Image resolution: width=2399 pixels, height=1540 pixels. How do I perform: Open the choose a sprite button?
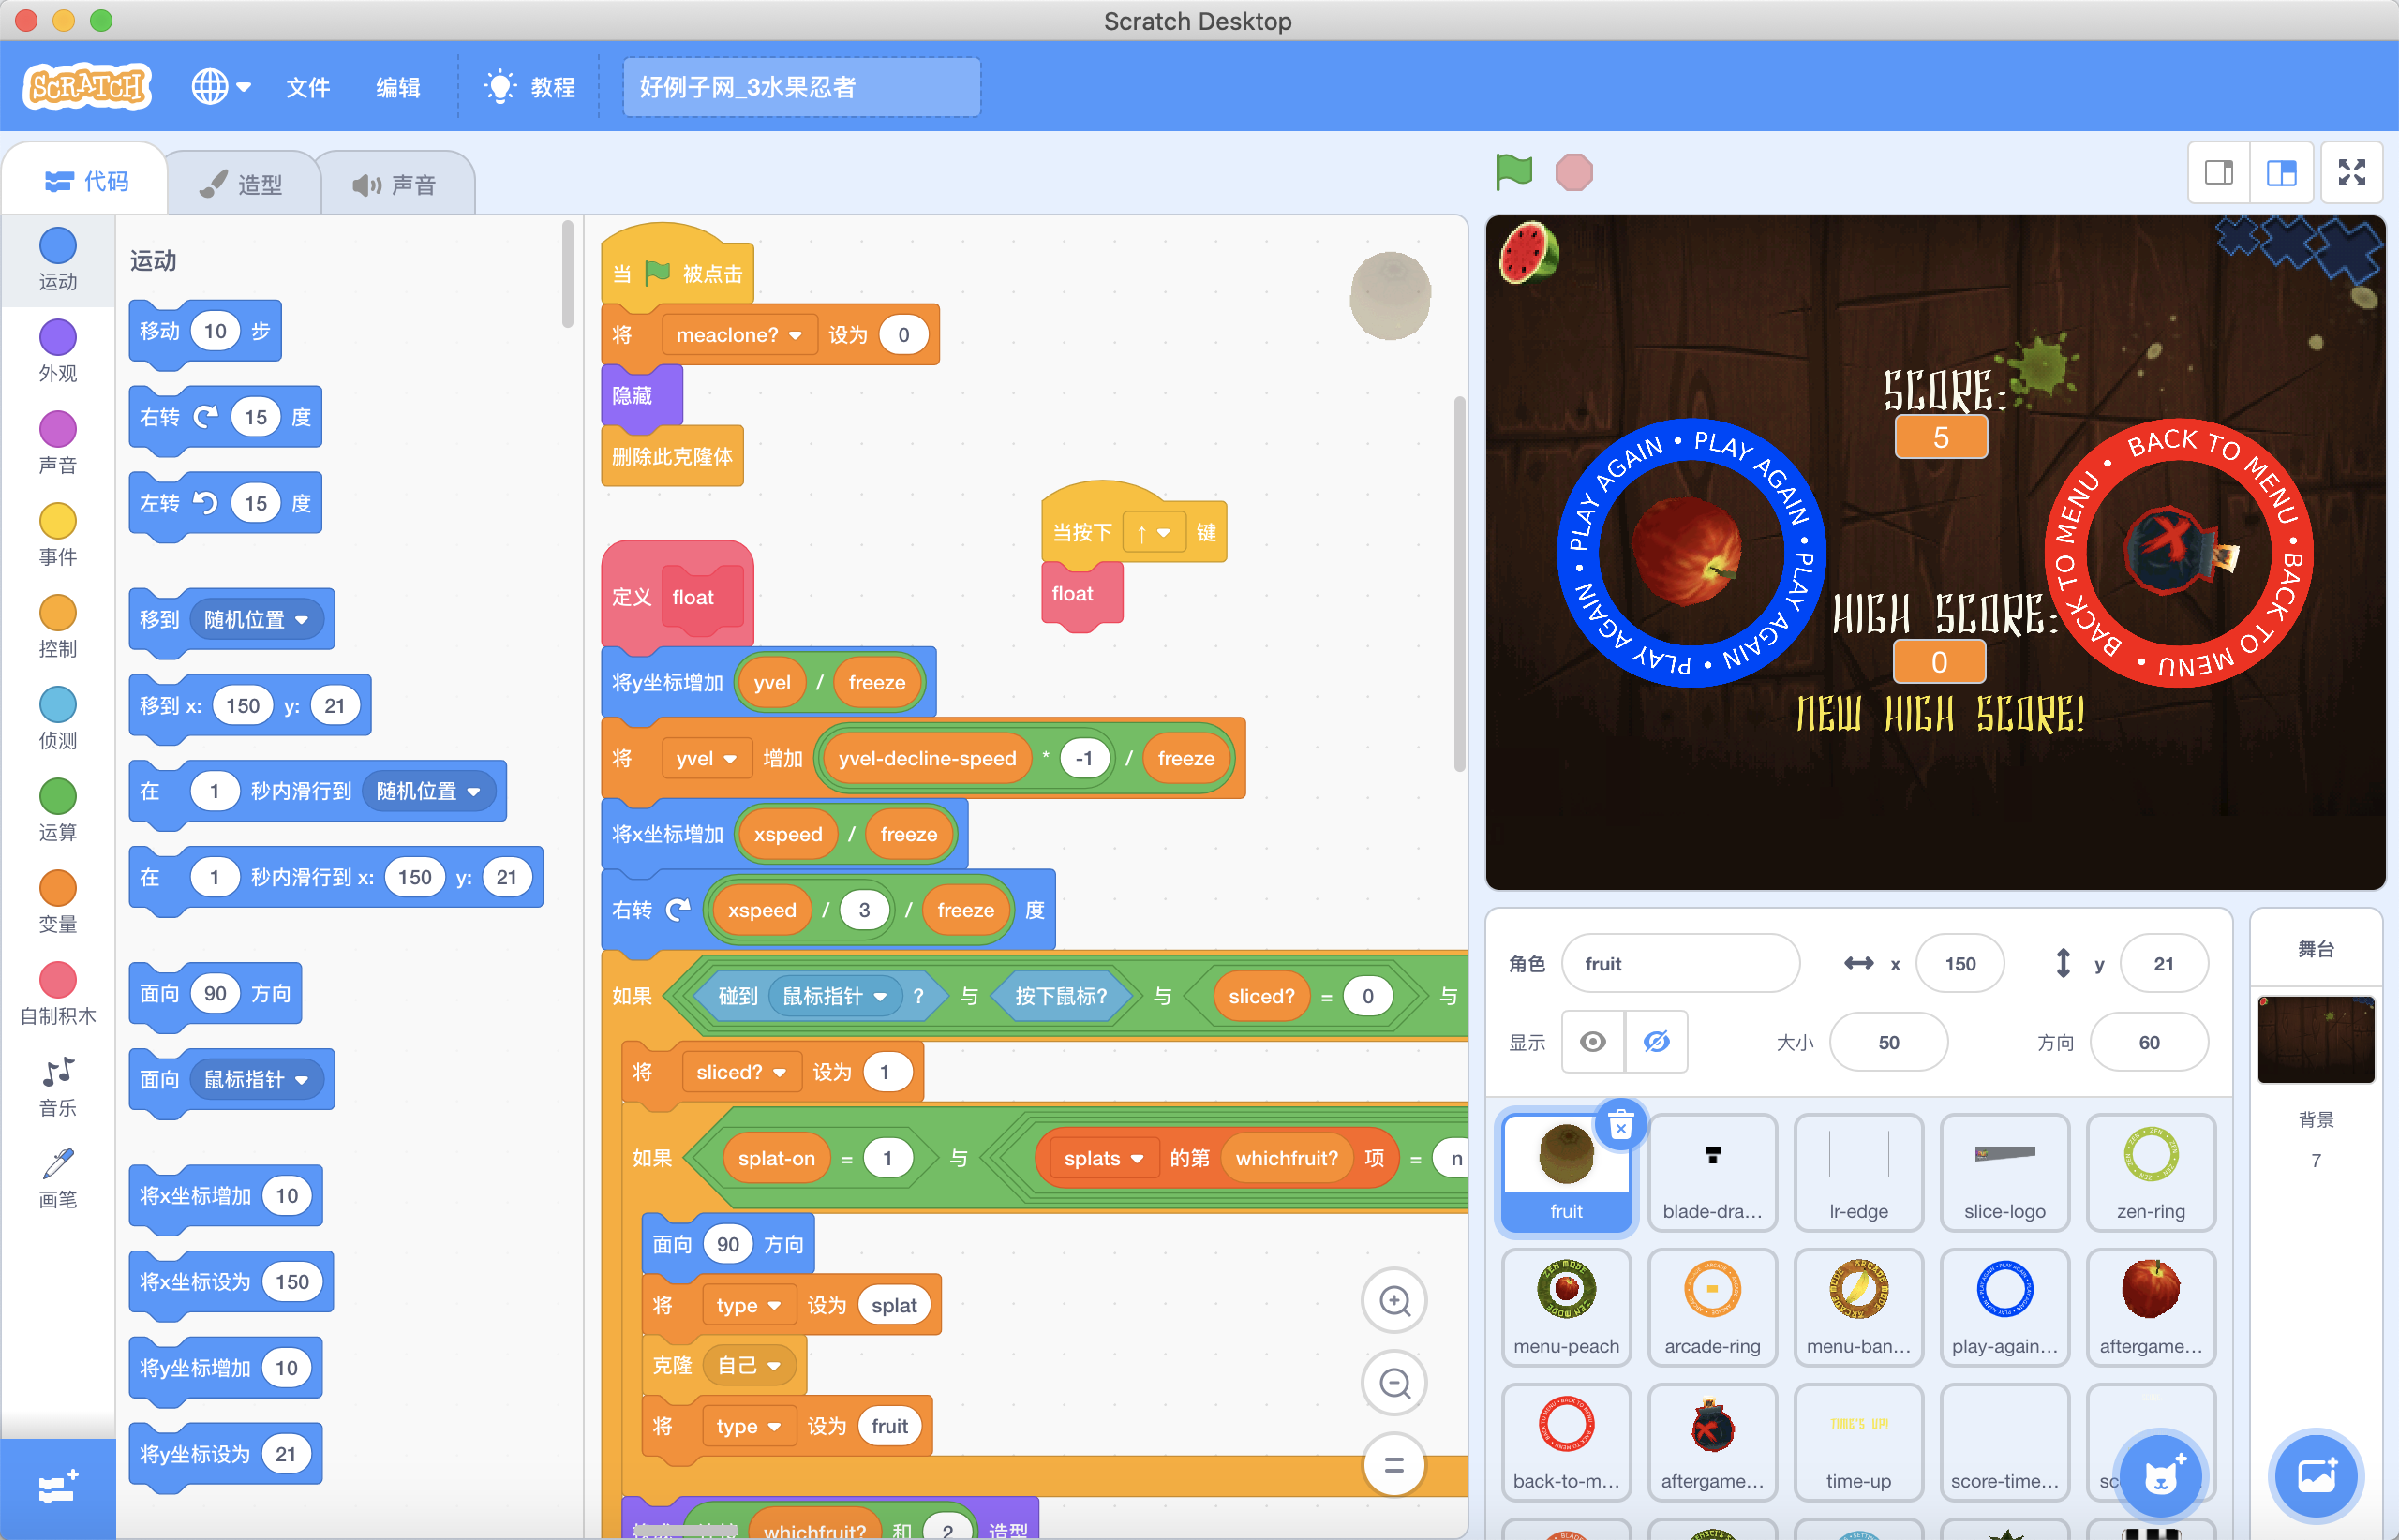[2161, 1475]
